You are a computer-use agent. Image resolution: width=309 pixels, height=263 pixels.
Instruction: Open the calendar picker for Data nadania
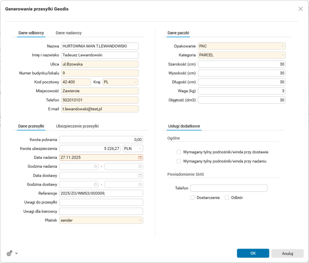click(140, 158)
